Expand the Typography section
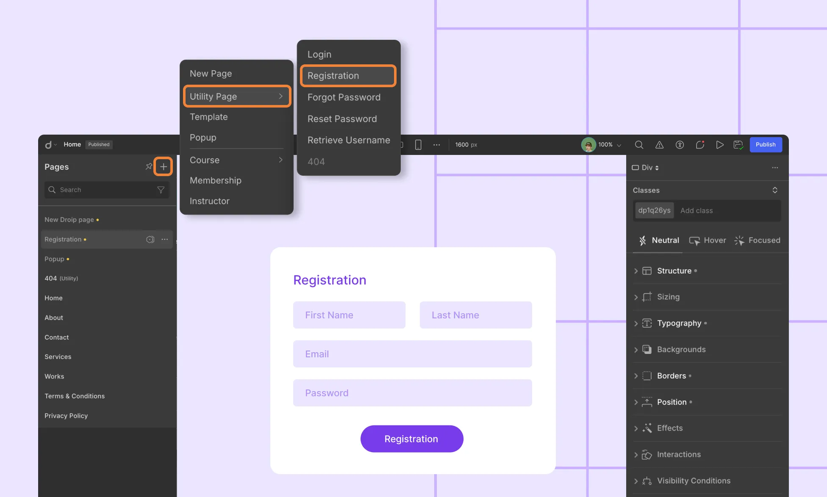Screen dimensions: 827x497 tap(679, 323)
